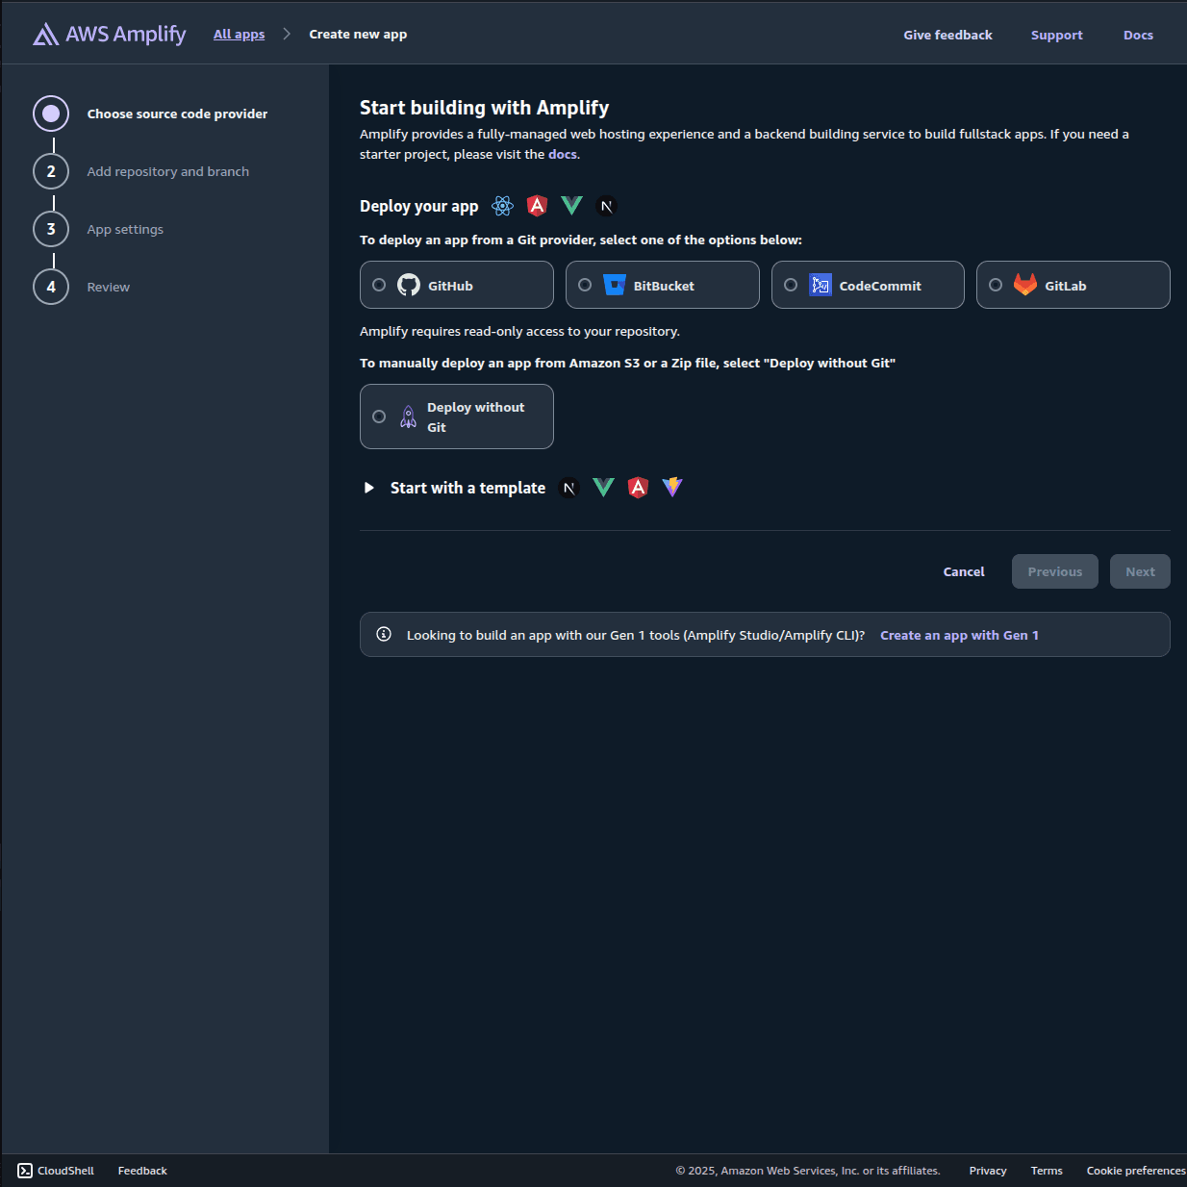Screen dimensions: 1187x1187
Task: Click the Angular icon beside Start with a template
Action: pyautogui.click(x=638, y=488)
